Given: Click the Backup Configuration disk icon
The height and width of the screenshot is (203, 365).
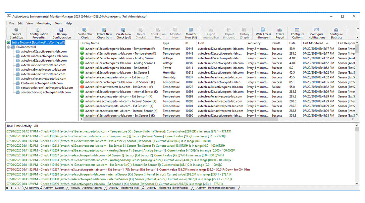Looking at the screenshot, I should pyautogui.click(x=61, y=30).
